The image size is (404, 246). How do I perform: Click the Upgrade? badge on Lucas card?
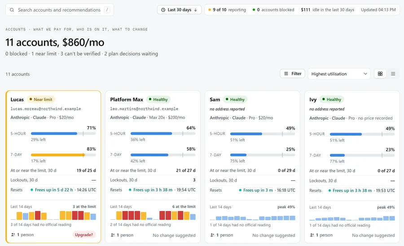[84, 235]
